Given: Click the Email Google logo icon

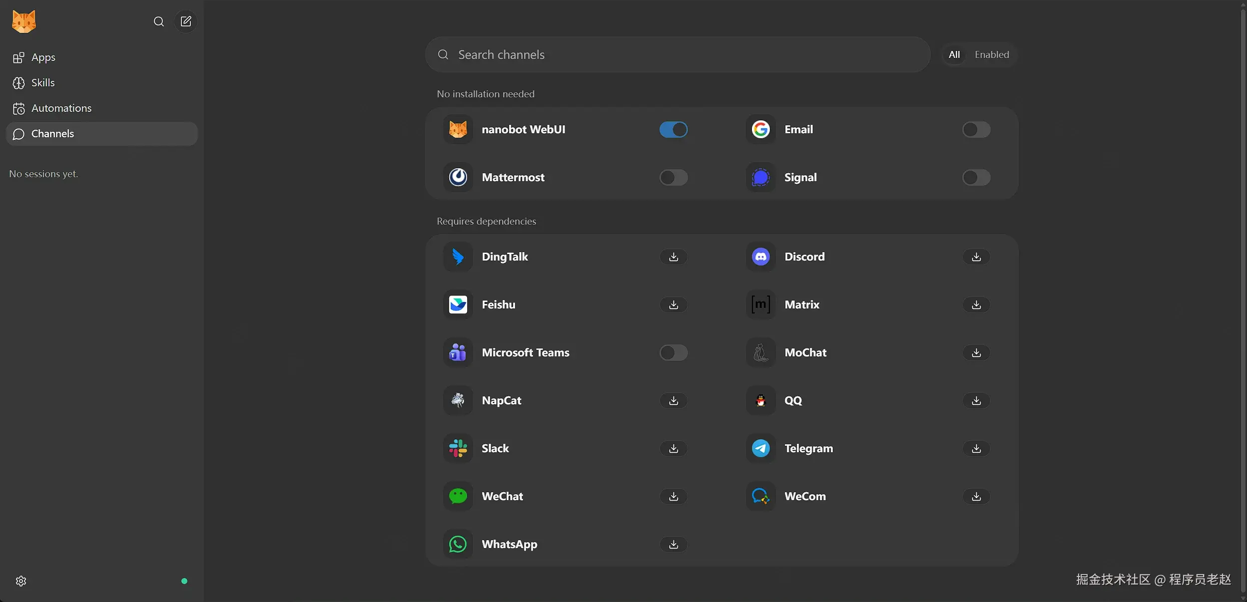Looking at the screenshot, I should [x=761, y=129].
